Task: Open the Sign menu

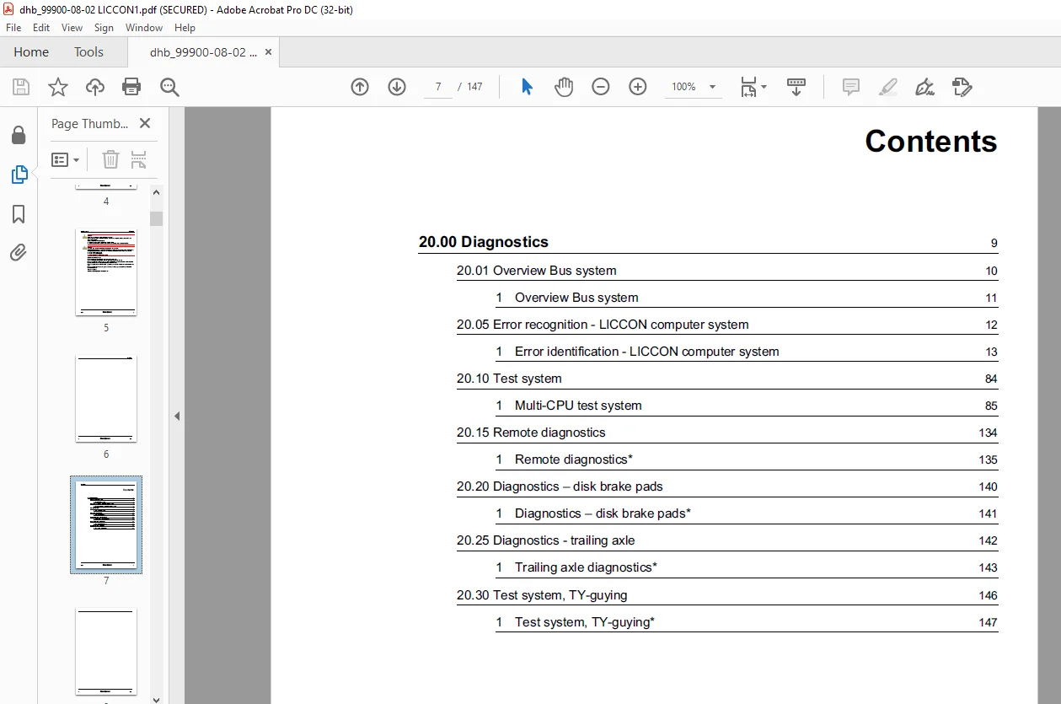Action: pos(104,27)
